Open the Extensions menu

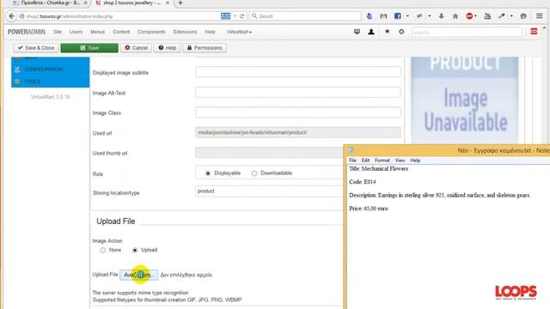click(x=186, y=32)
